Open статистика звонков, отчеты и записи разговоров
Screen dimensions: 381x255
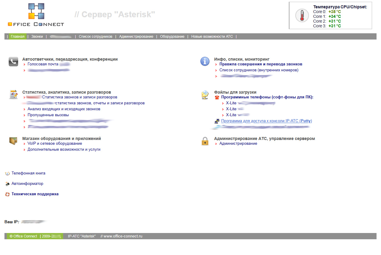[x=100, y=103]
